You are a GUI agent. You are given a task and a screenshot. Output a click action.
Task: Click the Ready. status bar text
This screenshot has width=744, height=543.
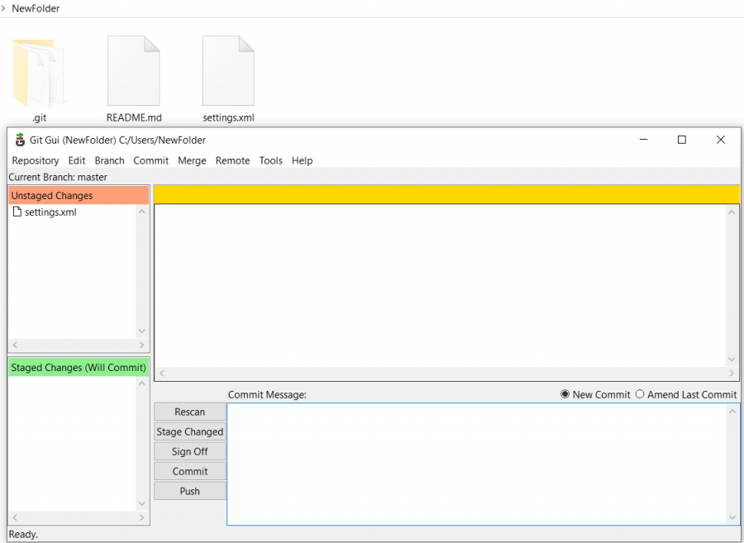point(23,534)
